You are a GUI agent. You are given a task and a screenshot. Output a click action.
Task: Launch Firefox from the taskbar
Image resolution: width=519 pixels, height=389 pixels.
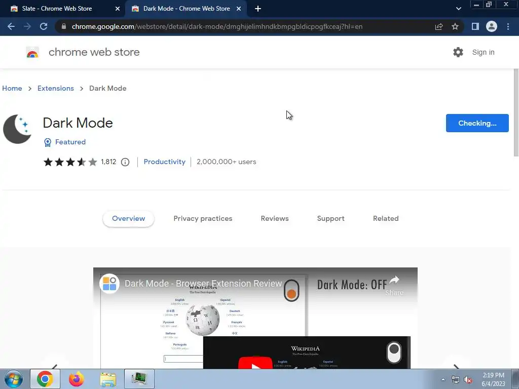coord(77,379)
